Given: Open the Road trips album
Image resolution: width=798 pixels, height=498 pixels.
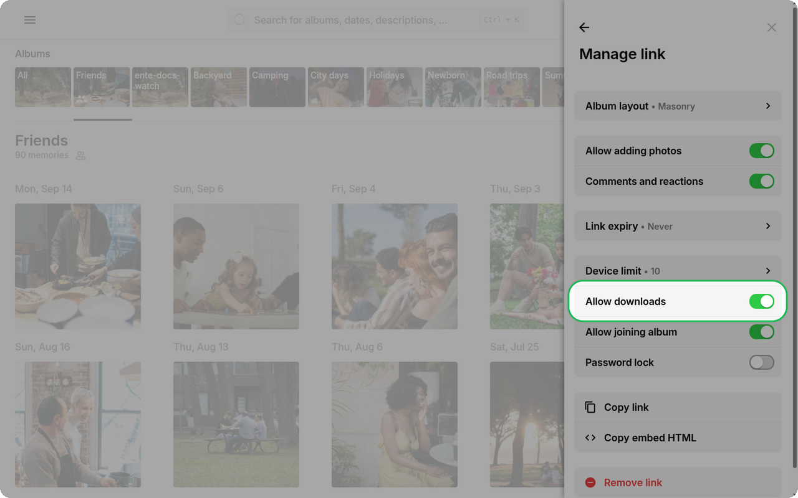Looking at the screenshot, I should pos(512,87).
